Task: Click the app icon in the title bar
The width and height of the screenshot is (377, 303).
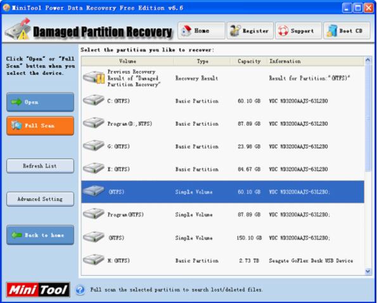Action: 6,8
